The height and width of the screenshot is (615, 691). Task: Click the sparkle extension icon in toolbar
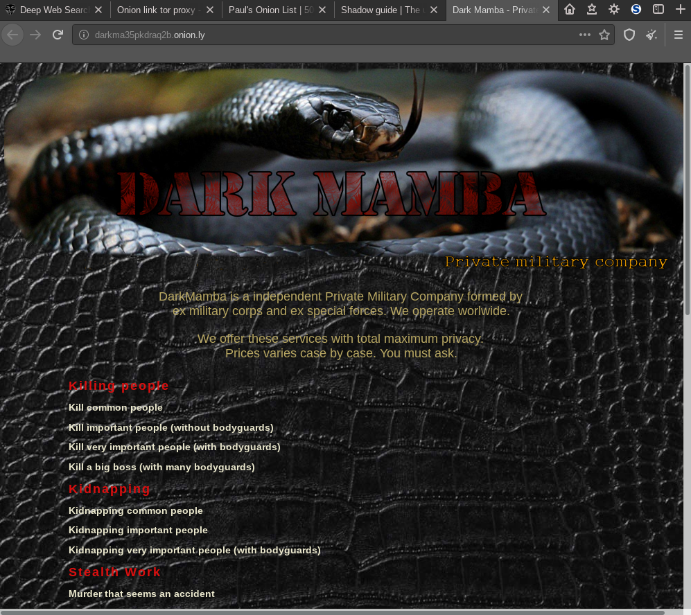coord(651,35)
